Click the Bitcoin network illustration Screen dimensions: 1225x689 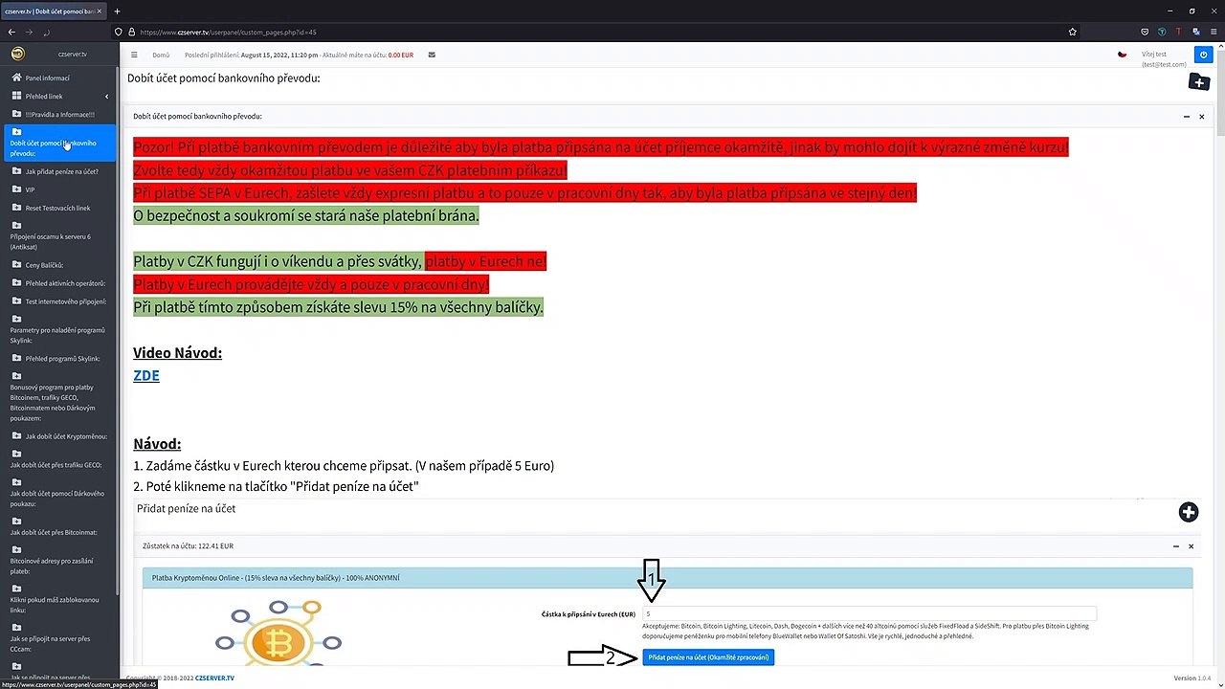[278, 632]
